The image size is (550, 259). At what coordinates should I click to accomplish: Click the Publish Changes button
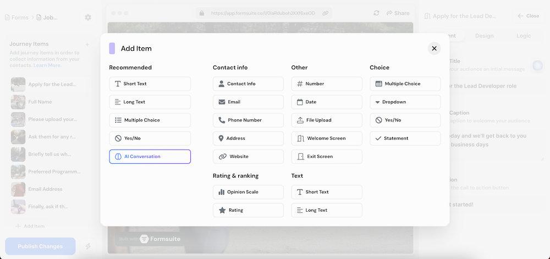pos(40,246)
